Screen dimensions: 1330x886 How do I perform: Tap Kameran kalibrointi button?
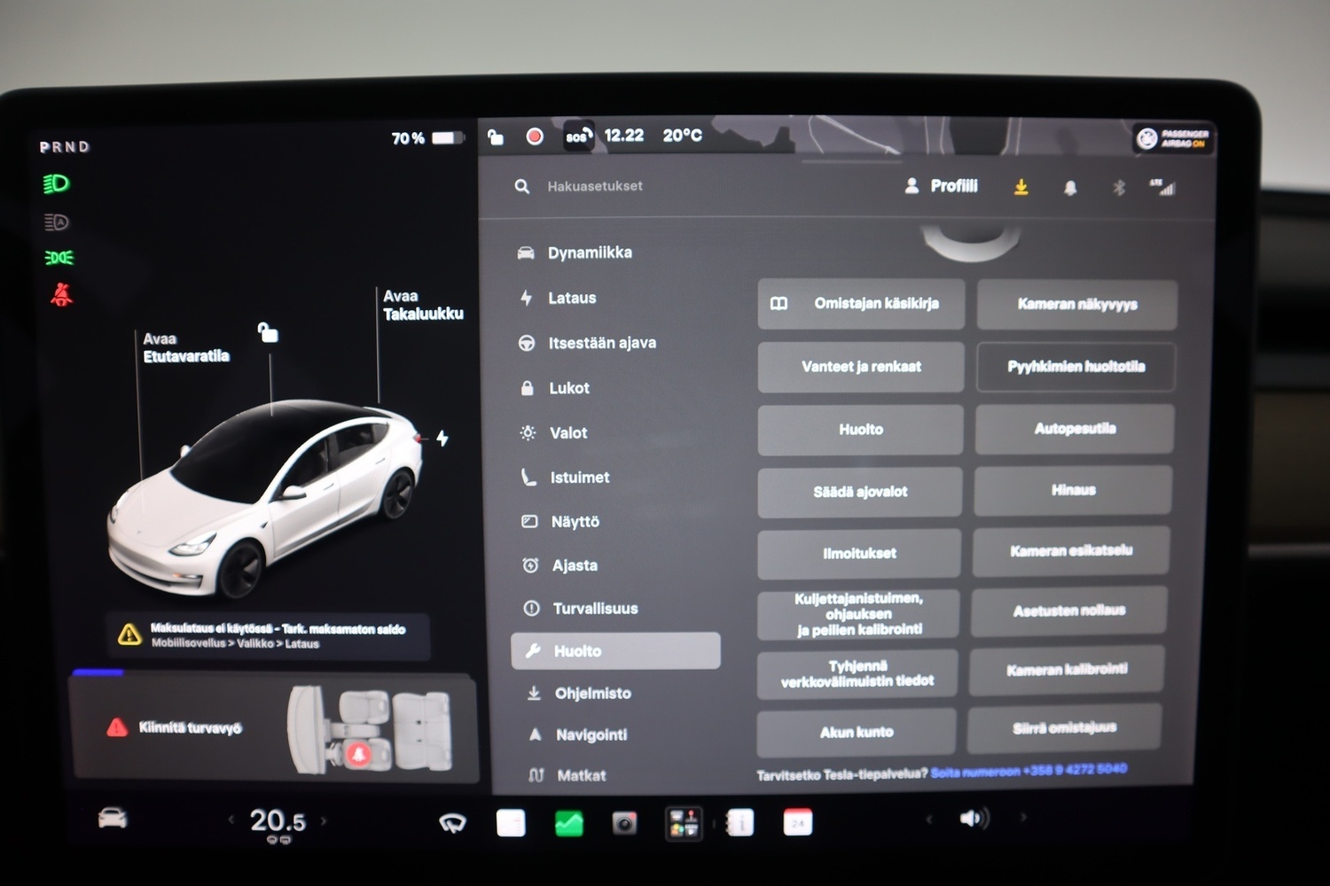[1067, 670]
